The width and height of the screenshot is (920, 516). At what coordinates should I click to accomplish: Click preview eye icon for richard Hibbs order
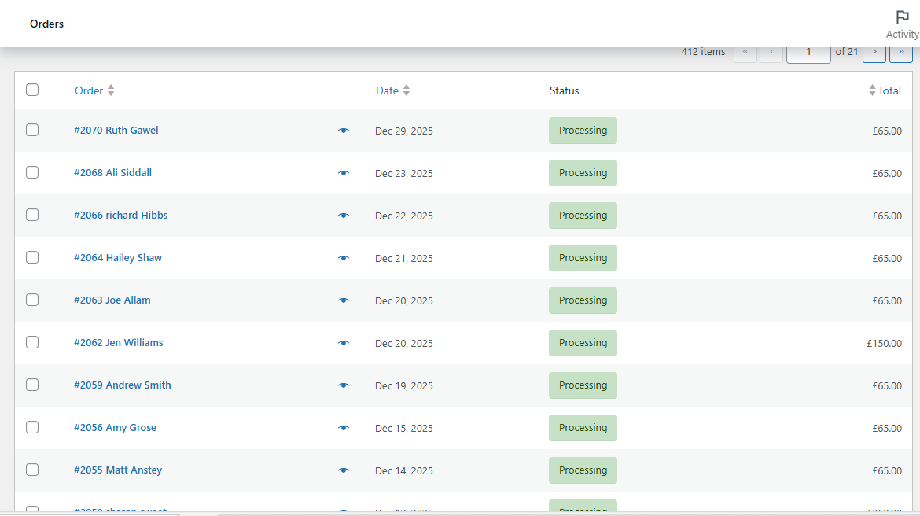pyautogui.click(x=344, y=216)
